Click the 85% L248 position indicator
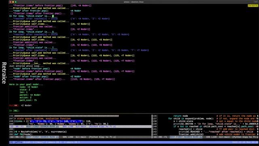This screenshot has height=146, width=259. click(68, 127)
